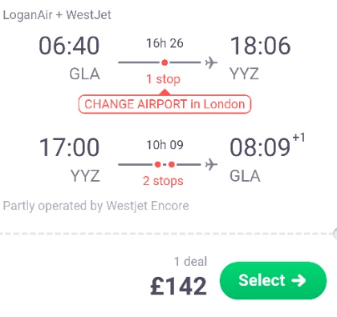
Task: Click the outbound flight airplane icon
Action: pyautogui.click(x=211, y=62)
